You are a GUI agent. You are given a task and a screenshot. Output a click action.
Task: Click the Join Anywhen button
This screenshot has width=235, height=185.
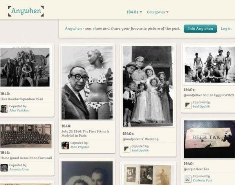pyautogui.click(x=200, y=28)
